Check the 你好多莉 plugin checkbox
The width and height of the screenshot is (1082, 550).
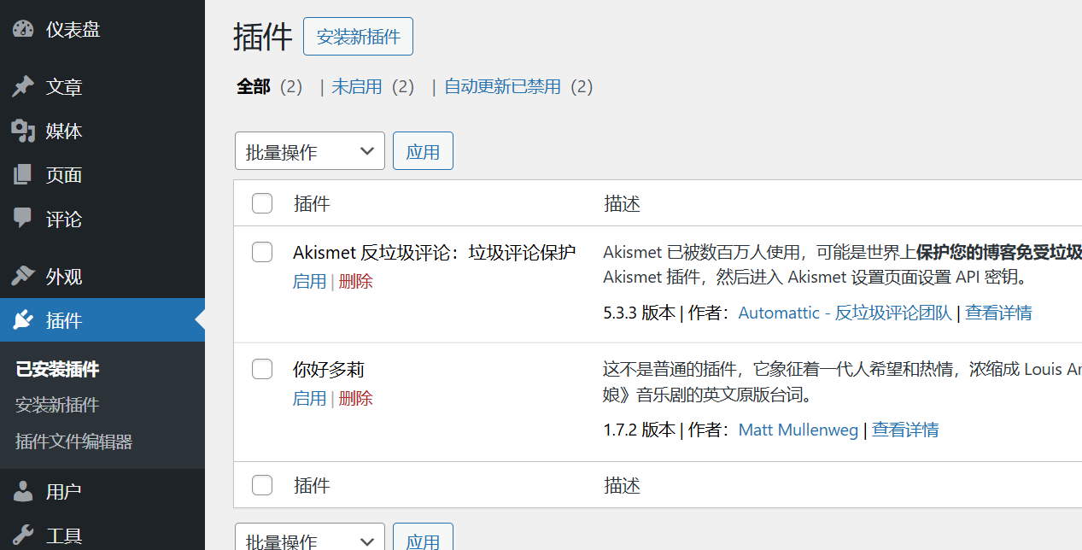tap(261, 369)
